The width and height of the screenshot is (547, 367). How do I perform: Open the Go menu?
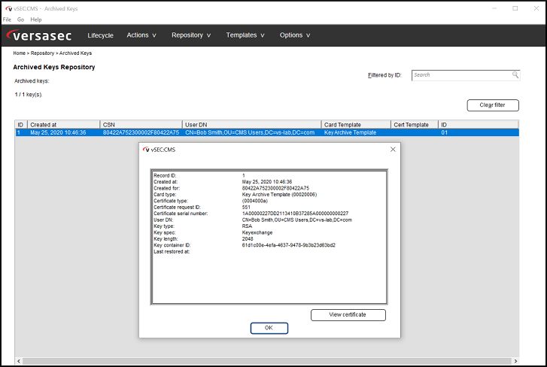coord(20,20)
